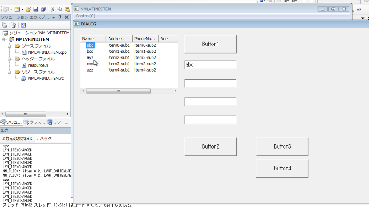Click the New Project toolbar icon

point(6,10)
